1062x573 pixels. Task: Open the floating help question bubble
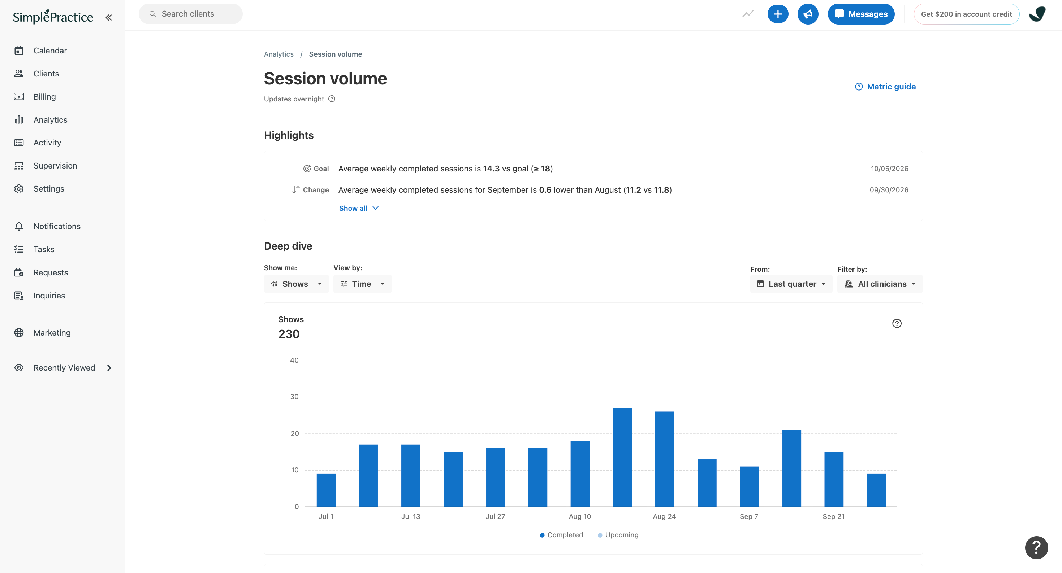click(x=1036, y=547)
